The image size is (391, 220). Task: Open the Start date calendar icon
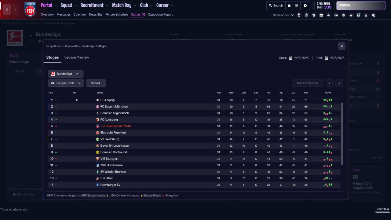[x=291, y=58]
